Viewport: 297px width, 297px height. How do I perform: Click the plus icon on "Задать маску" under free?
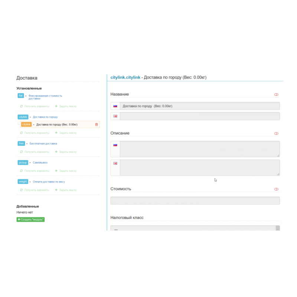click(56, 152)
